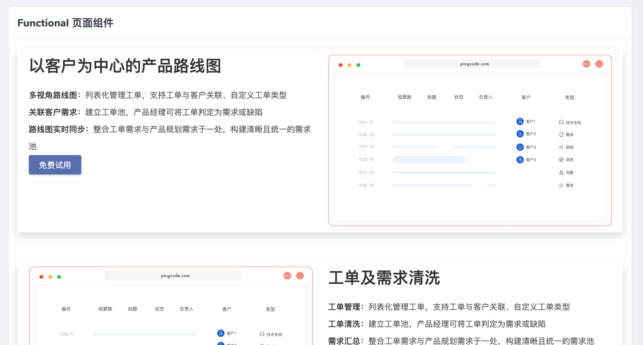The height and width of the screenshot is (345, 643).
Task: Click the 其他 type icon
Action: [x=561, y=160]
